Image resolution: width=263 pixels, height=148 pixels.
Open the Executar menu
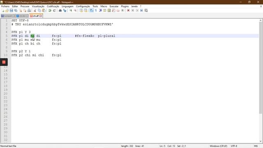(x=114, y=6)
